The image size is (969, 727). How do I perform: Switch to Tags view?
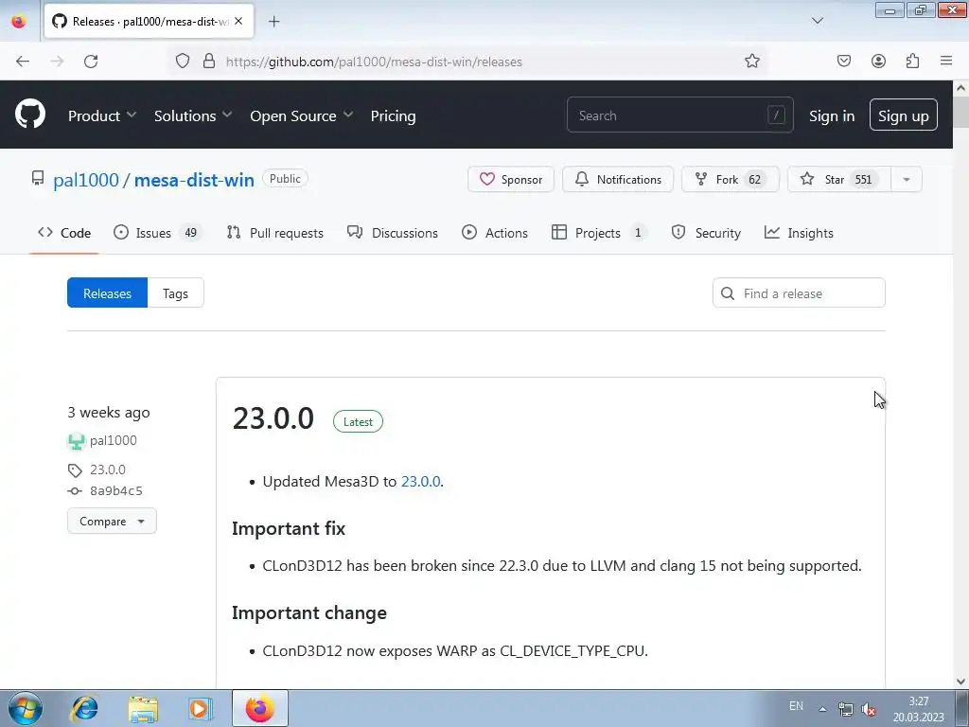[175, 293]
